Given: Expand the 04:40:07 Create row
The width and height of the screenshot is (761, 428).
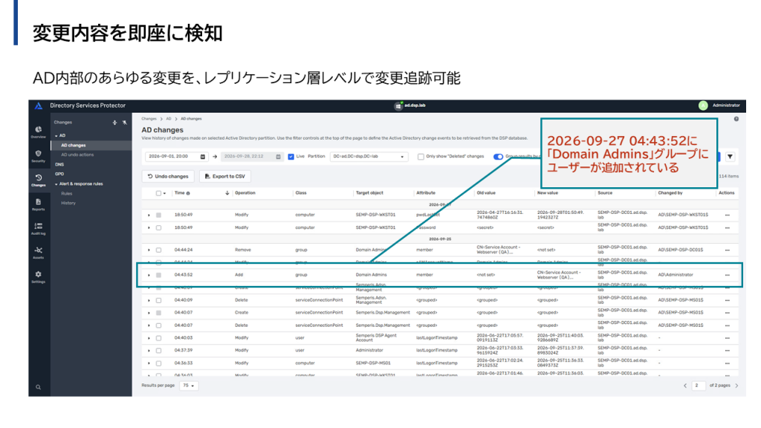Looking at the screenshot, I should point(149,313).
